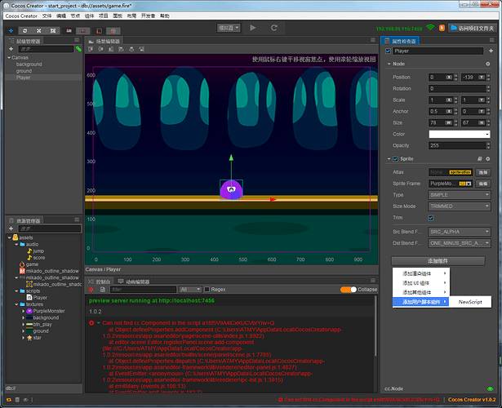Click the orange icon next to the wifi indicator
The height and width of the screenshot is (408, 502).
coord(442,28)
